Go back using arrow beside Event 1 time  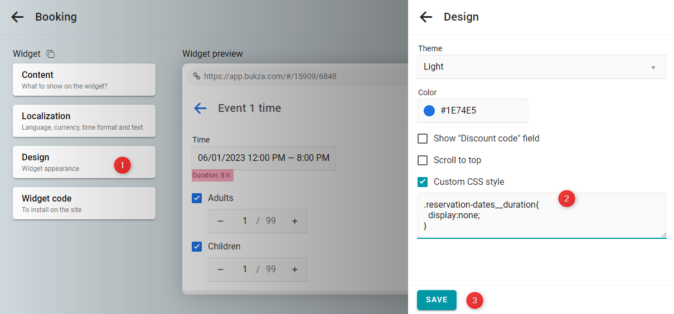pos(200,108)
